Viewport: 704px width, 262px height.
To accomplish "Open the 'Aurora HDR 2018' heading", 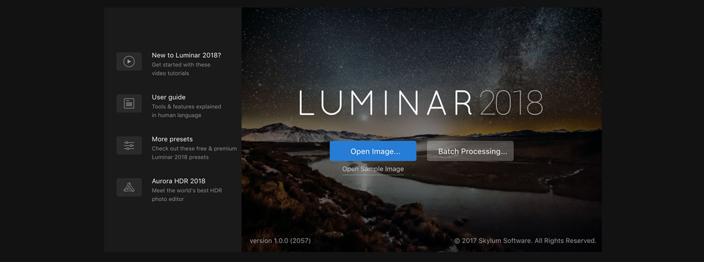I will 179,181.
